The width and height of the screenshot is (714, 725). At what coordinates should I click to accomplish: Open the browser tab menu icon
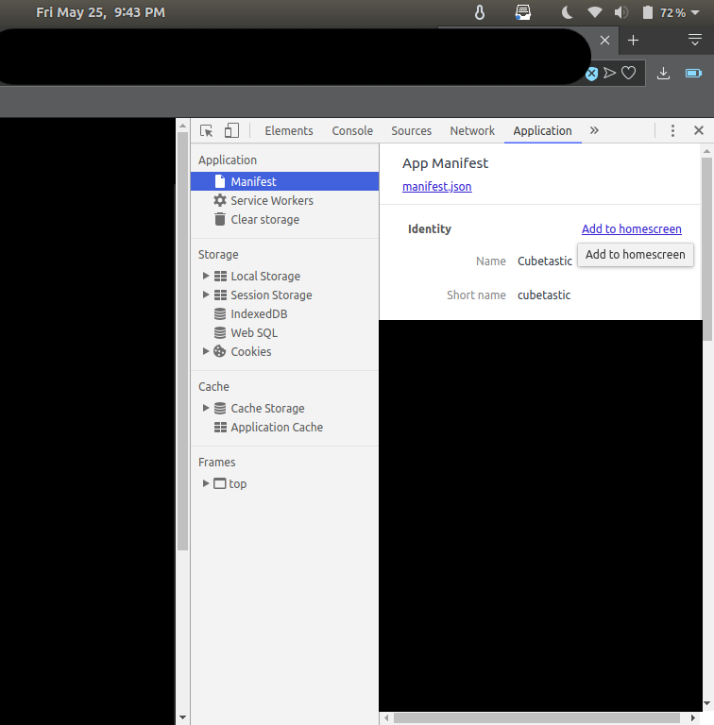pyautogui.click(x=694, y=40)
